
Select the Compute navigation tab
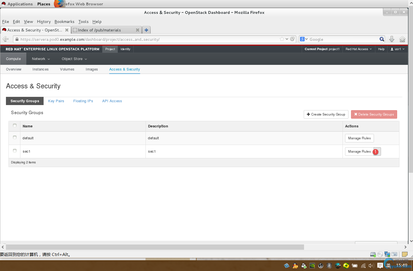[13, 59]
